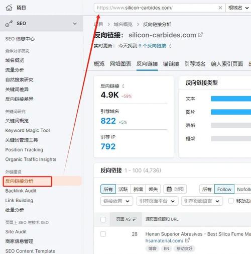Screen dimensions: 251x254
Task: Switch to 锚链接 tab
Action: coord(171,64)
